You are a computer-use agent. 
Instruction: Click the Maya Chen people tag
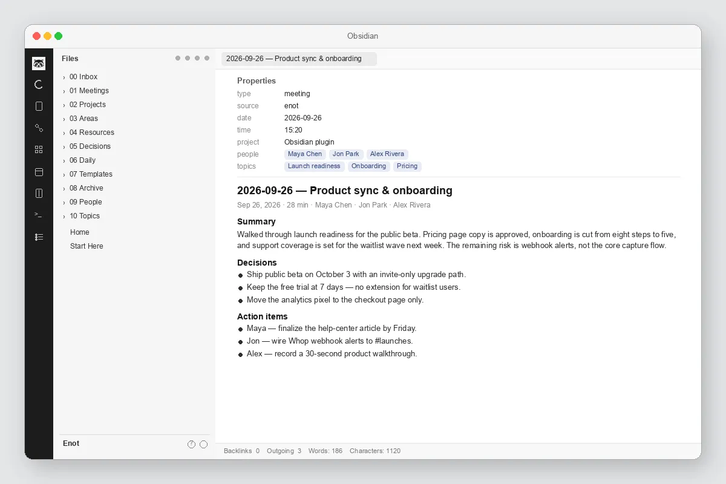[x=305, y=154]
